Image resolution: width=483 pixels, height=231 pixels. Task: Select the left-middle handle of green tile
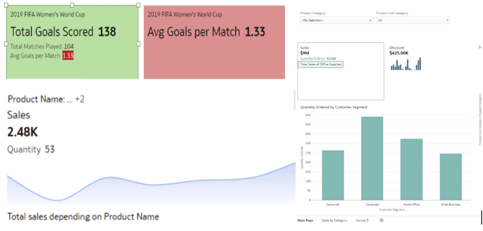coord(6,44)
